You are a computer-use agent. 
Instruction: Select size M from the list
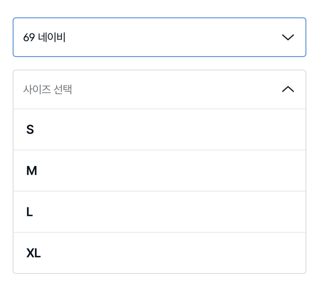159,171
